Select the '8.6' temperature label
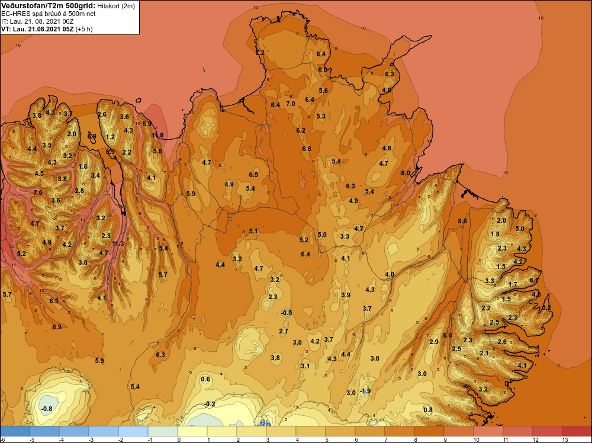The width and height of the screenshot is (592, 443). click(462, 221)
